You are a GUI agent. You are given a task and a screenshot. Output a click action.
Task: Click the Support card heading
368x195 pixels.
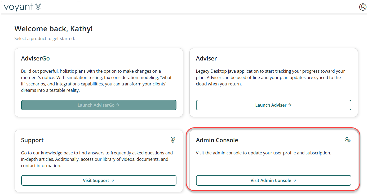pyautogui.click(x=32, y=140)
